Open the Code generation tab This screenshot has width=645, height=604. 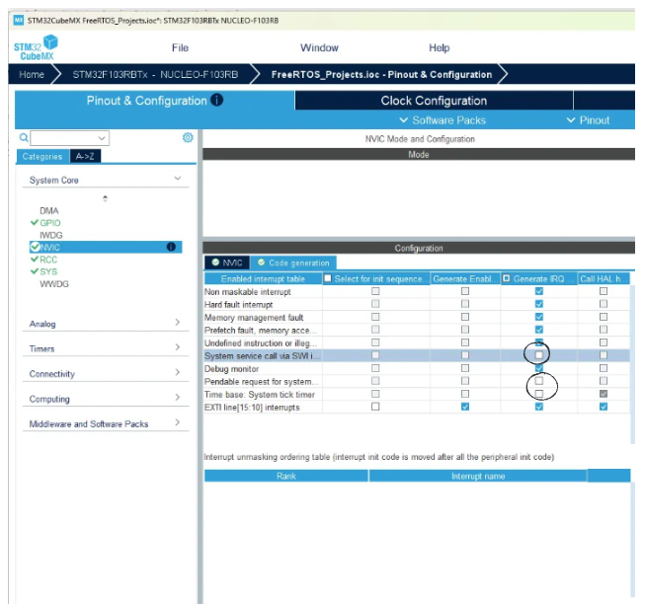tap(293, 263)
